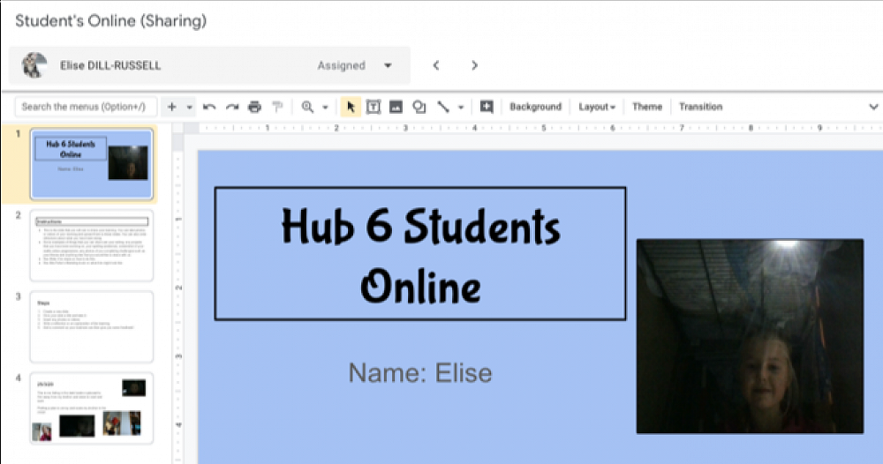Choose the Select cursor tool

(x=351, y=107)
